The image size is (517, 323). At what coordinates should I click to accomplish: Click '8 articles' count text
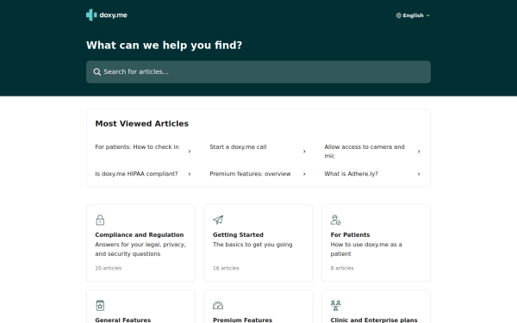coord(342,268)
